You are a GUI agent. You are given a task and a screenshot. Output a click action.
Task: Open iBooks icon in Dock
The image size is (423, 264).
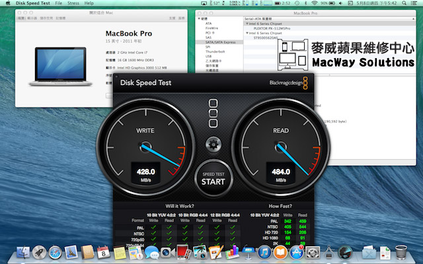[x=280, y=253]
